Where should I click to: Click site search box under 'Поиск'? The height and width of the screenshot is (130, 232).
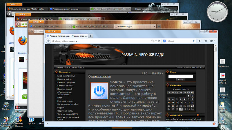tap(180, 76)
